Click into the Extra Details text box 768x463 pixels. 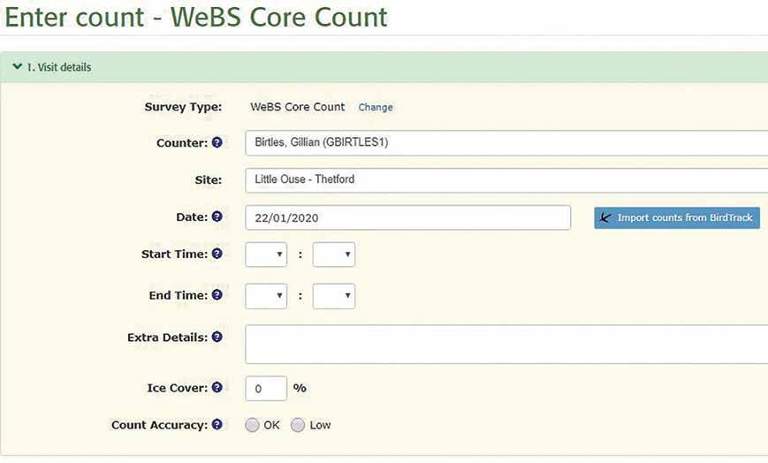(x=506, y=344)
